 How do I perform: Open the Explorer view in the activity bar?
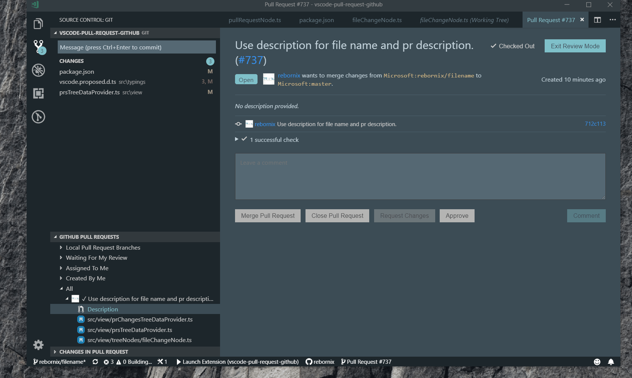pos(38,23)
